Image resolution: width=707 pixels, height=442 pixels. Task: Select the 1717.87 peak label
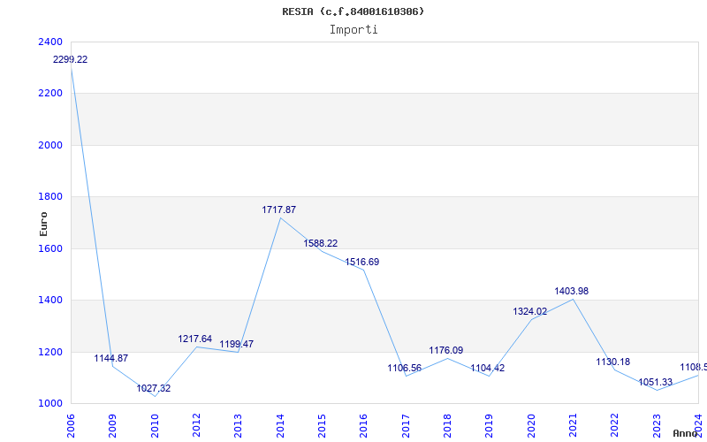pyautogui.click(x=279, y=210)
